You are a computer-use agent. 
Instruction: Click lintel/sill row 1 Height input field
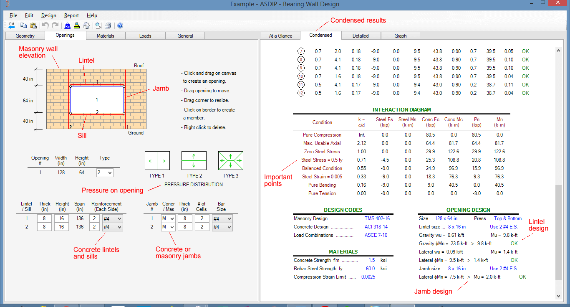pyautogui.click(x=62, y=218)
